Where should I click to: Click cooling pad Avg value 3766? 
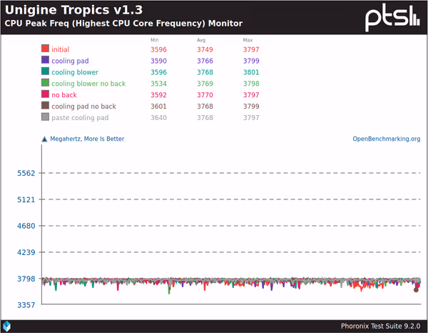pos(205,61)
